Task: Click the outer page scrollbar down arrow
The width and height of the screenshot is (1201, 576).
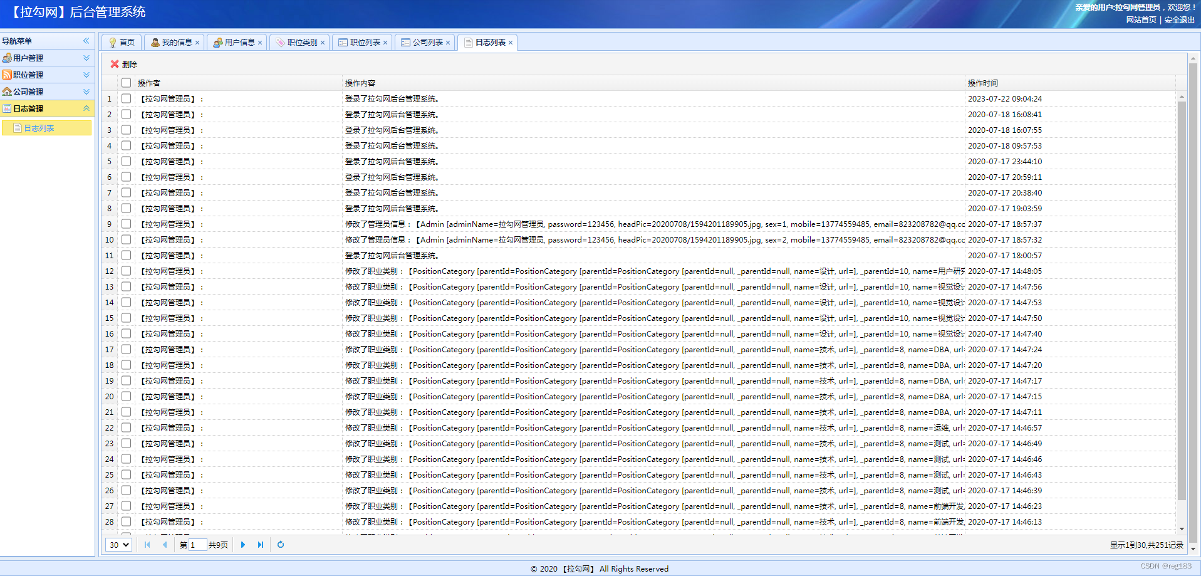Action: pos(1193,548)
